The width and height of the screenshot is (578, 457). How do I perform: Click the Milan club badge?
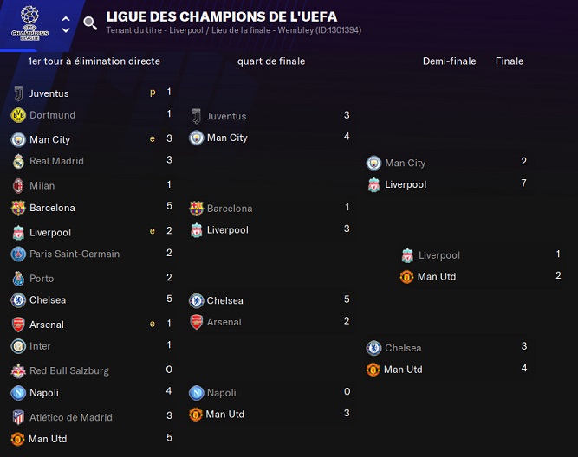[x=18, y=185]
